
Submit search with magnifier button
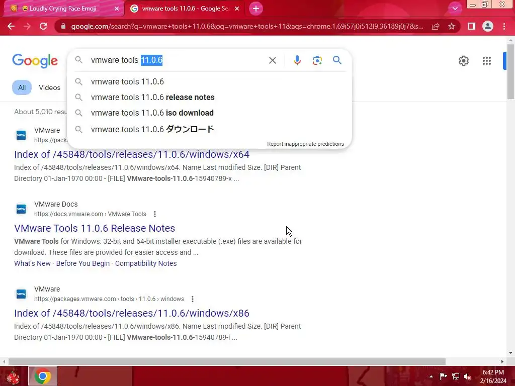(x=337, y=60)
